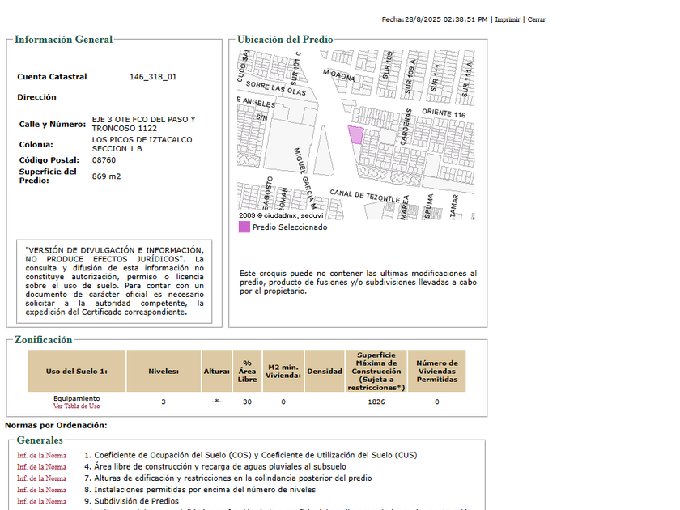This screenshot has width=680, height=510.
Task: Click the Altura column header
Action: point(216,372)
